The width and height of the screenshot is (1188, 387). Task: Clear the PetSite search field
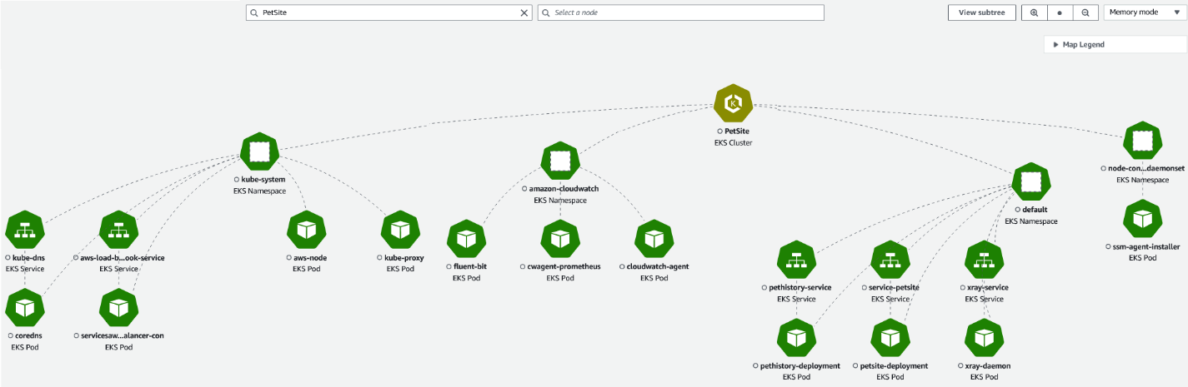point(524,12)
